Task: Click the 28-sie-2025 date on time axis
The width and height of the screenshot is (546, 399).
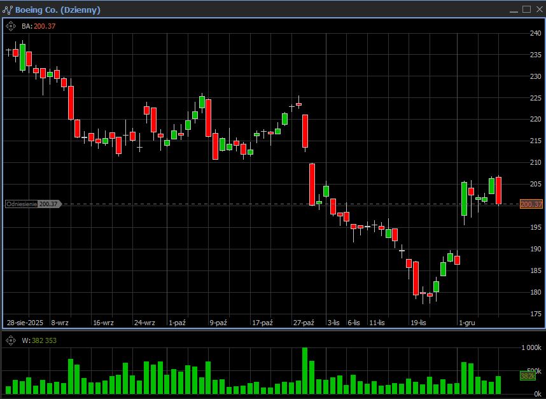Action: (x=25, y=323)
